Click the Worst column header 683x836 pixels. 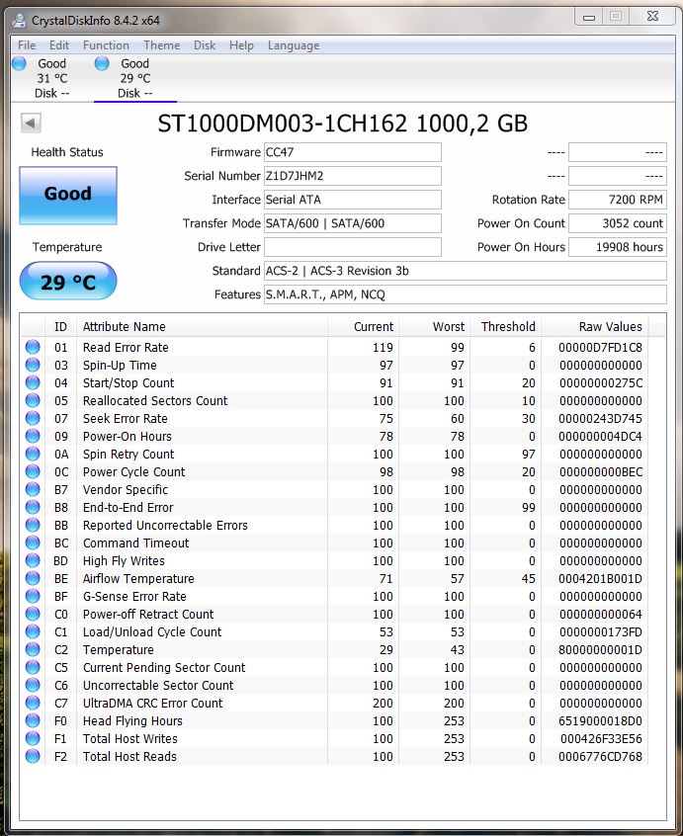coord(434,326)
